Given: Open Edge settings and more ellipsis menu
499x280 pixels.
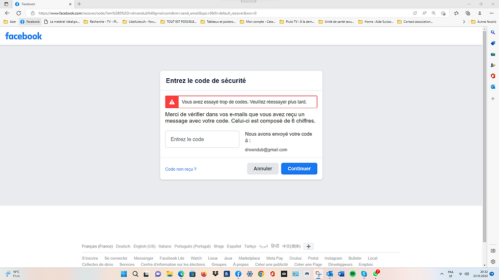Looking at the screenshot, I should (492, 13).
